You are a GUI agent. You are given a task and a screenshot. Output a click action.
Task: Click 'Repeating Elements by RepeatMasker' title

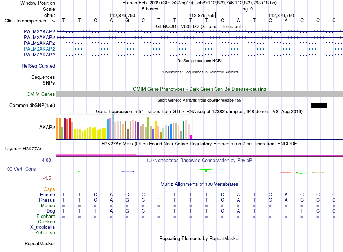(x=200, y=238)
